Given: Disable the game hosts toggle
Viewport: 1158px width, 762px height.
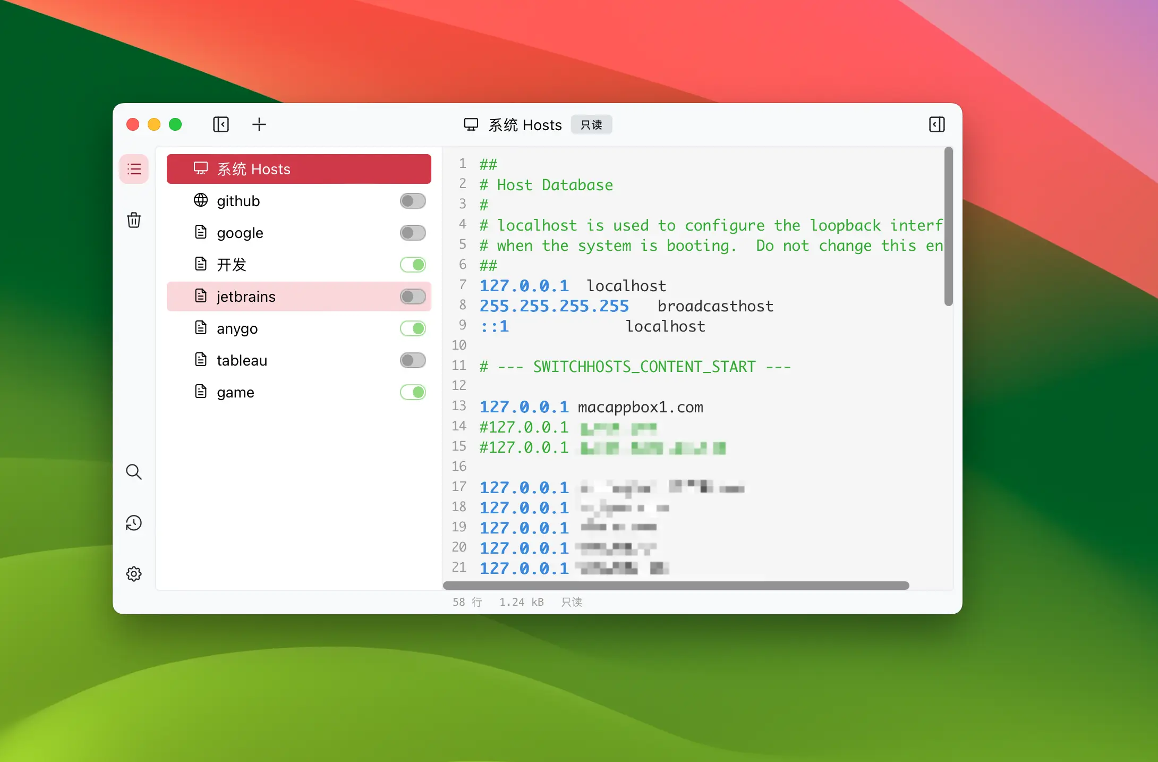Looking at the screenshot, I should 413,392.
